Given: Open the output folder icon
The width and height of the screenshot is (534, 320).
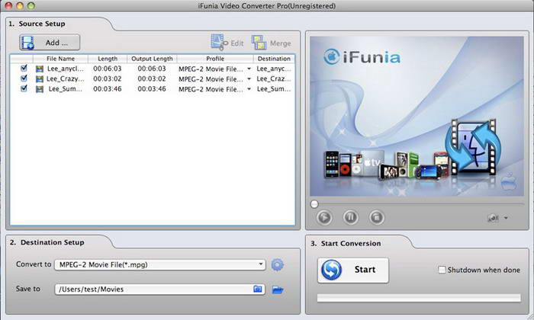Looking at the screenshot, I should 278,290.
